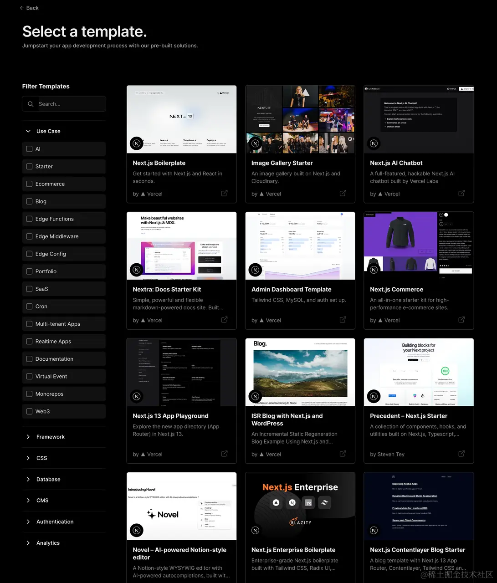497x583 pixels.
Task: Tick the Portfolio checkbox
Action: click(30, 271)
